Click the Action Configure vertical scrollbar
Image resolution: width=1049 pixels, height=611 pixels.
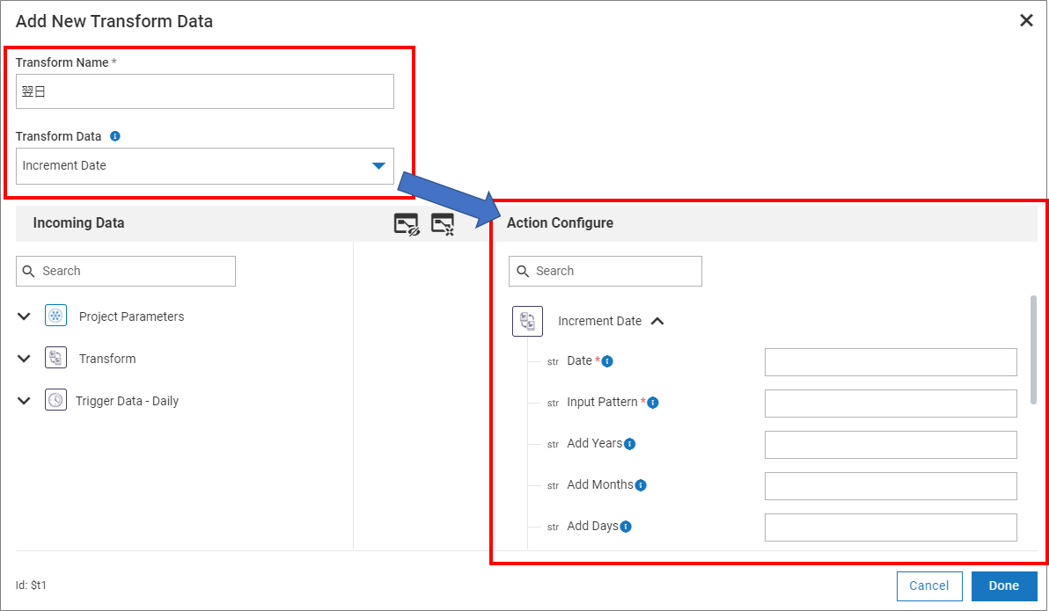pyautogui.click(x=1033, y=350)
